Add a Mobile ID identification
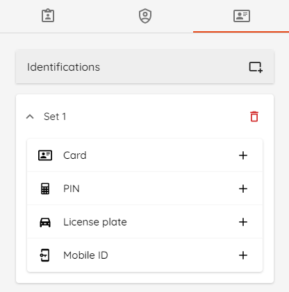 point(243,255)
